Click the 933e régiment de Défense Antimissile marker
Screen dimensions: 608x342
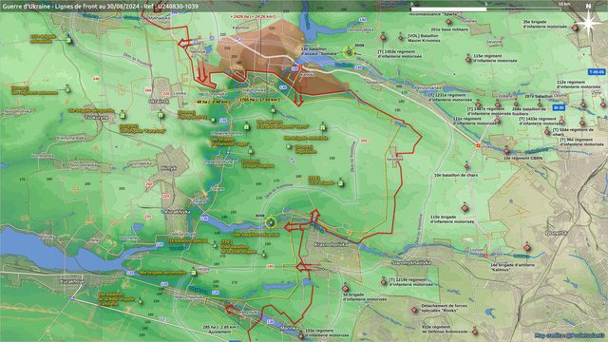(x=475, y=332)
